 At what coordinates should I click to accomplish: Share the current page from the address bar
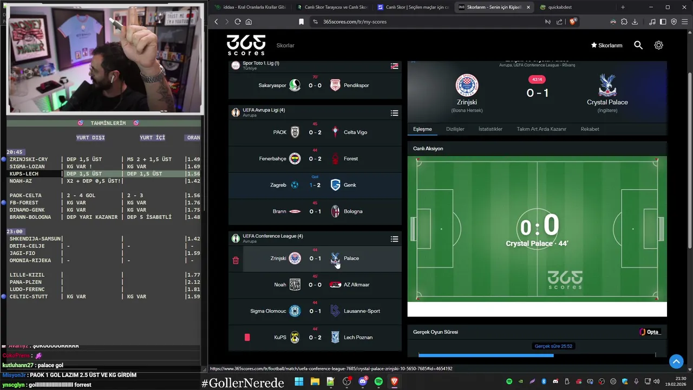[x=559, y=22]
